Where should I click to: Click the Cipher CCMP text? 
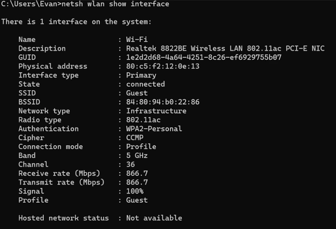coord(136,138)
